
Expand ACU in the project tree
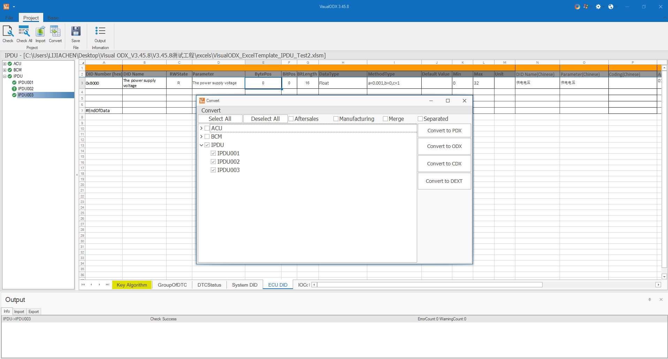[x=5, y=64]
